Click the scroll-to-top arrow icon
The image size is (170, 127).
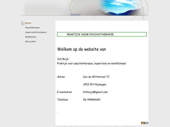(x=143, y=123)
